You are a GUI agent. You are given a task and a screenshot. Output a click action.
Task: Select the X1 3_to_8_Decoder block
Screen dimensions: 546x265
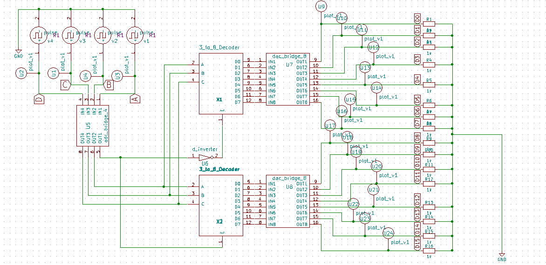tap(221, 83)
